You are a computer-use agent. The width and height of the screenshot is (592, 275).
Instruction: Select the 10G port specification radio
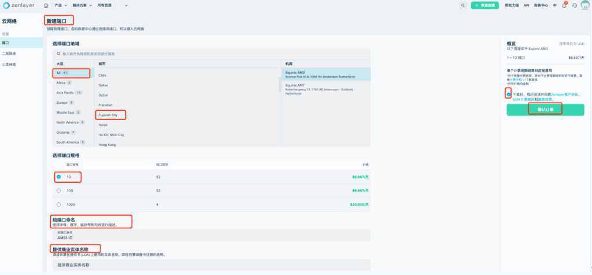click(58, 190)
